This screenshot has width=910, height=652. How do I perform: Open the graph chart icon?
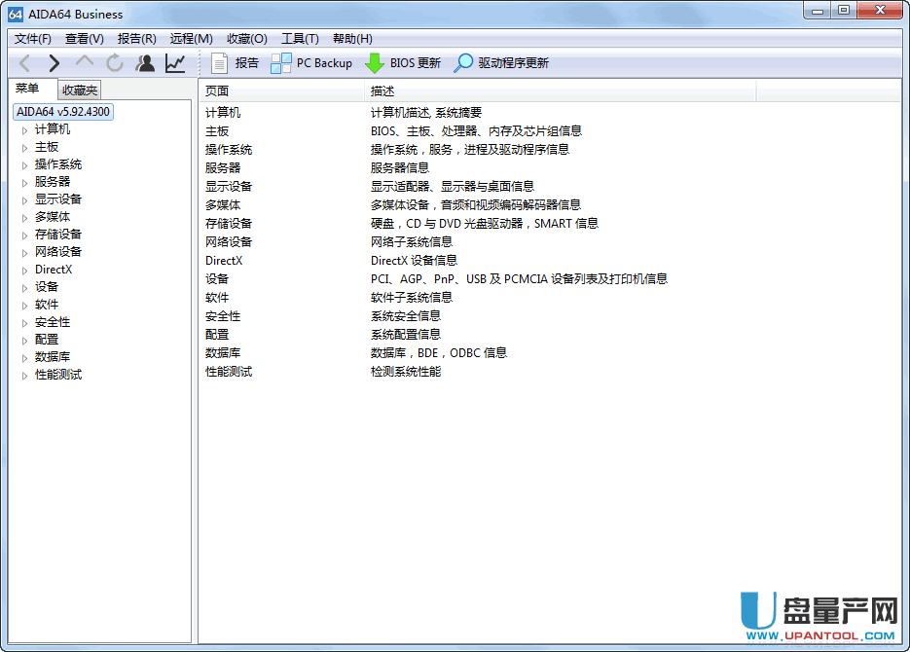[x=175, y=63]
